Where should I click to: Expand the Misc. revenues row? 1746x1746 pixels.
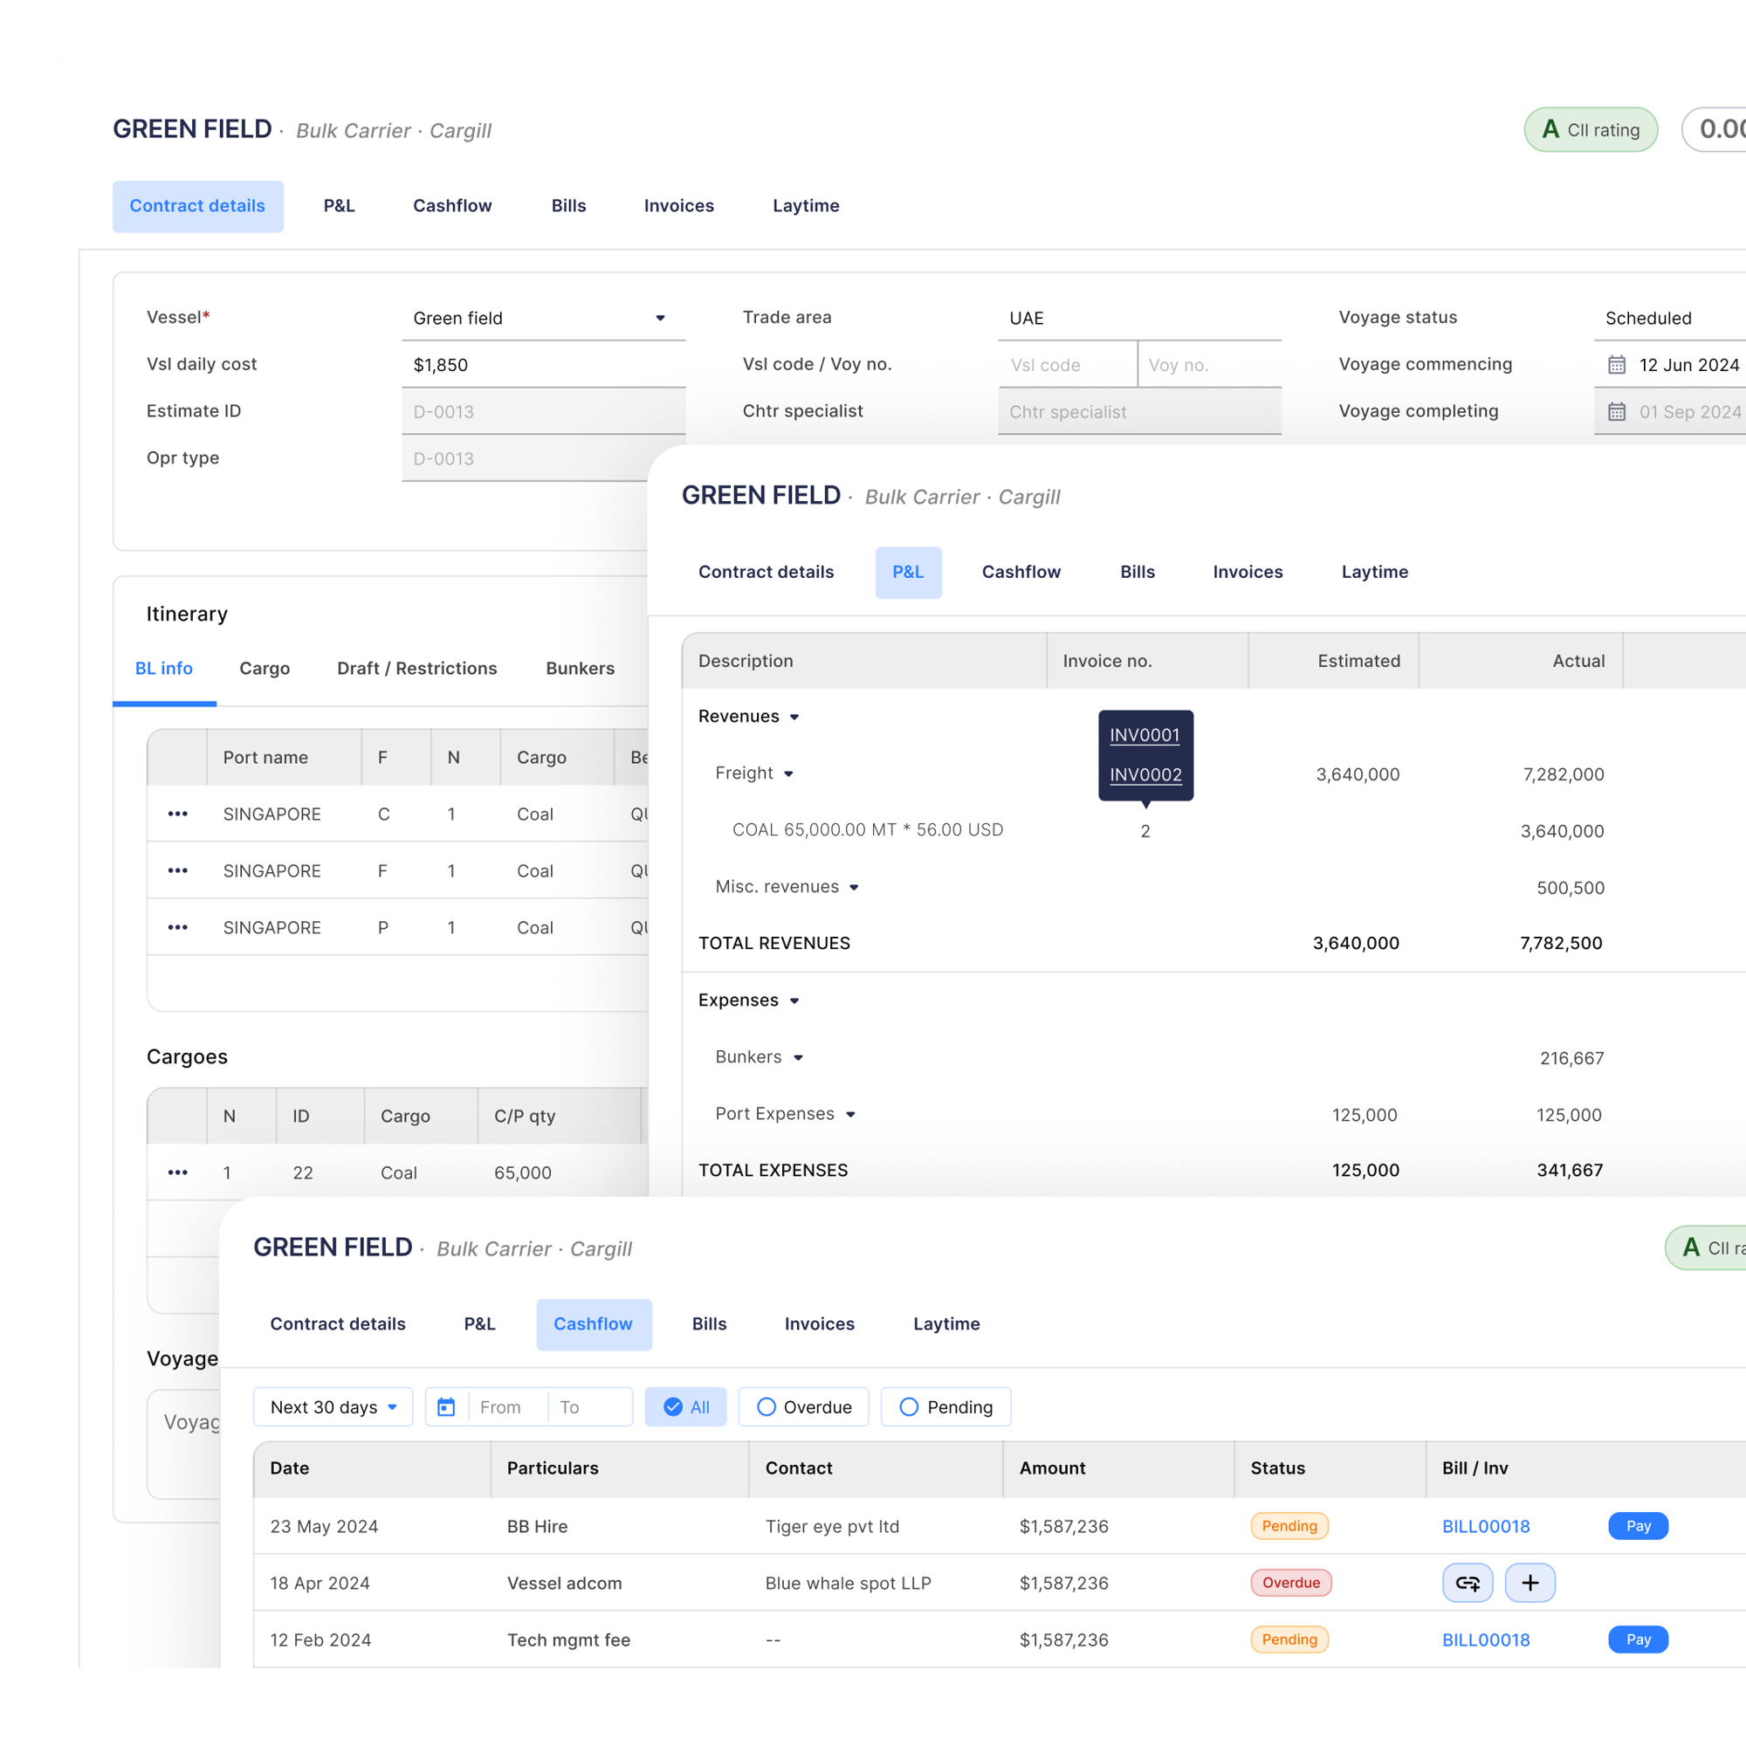[x=854, y=889]
